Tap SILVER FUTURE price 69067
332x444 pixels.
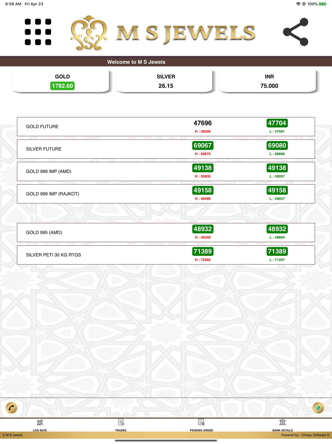pos(203,145)
